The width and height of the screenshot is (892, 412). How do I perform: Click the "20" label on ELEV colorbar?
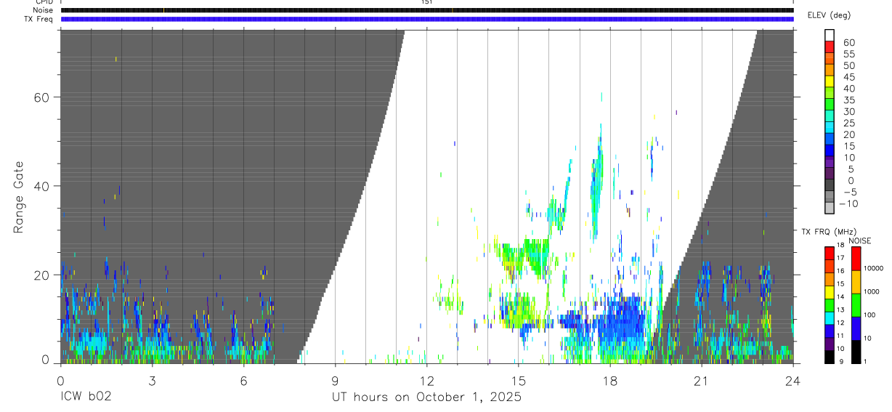(849, 134)
